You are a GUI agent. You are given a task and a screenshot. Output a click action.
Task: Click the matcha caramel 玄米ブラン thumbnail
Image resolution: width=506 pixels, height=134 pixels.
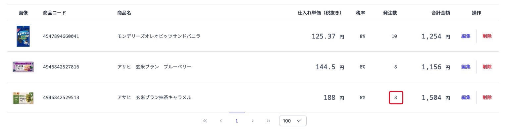pos(23,98)
